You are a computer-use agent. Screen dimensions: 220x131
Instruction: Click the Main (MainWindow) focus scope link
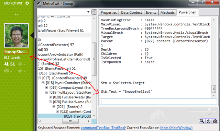[176, 128]
